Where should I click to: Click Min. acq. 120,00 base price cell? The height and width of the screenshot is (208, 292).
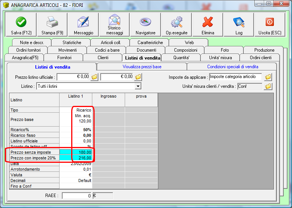click(x=76, y=119)
